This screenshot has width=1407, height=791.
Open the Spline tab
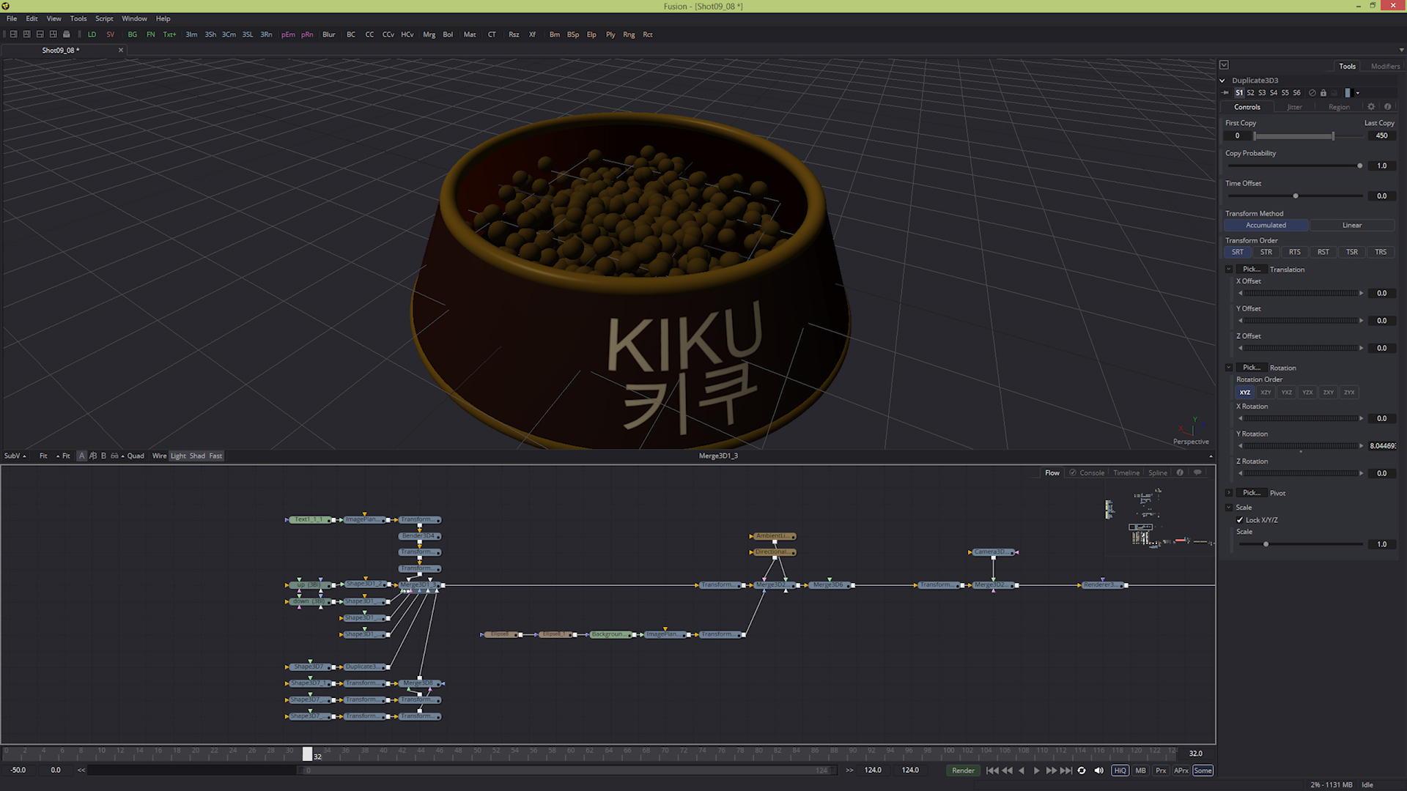click(1158, 473)
